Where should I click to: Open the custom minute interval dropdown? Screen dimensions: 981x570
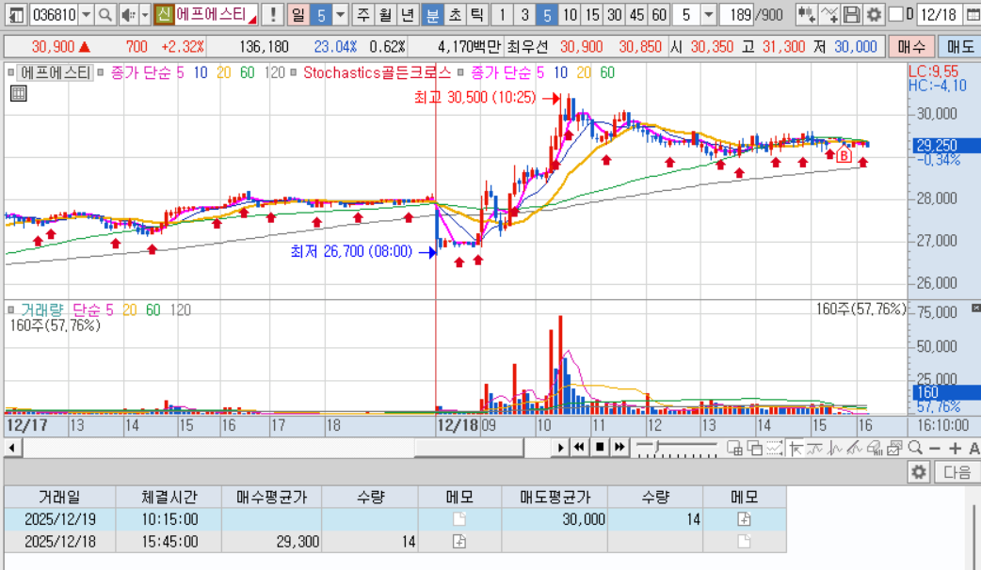coord(708,14)
